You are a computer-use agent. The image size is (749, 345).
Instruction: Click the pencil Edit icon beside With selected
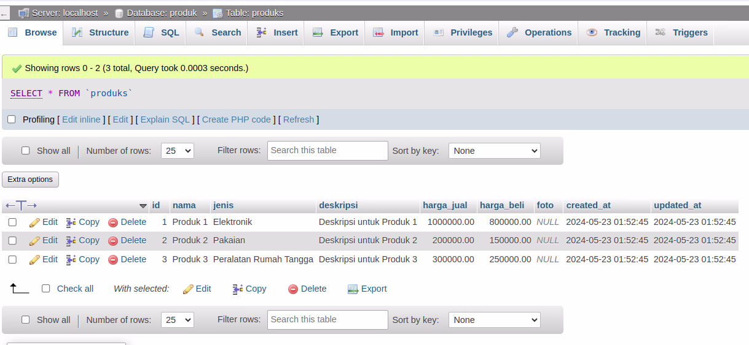click(188, 289)
